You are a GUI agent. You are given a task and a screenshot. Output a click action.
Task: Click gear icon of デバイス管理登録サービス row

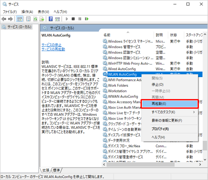(105, 157)
